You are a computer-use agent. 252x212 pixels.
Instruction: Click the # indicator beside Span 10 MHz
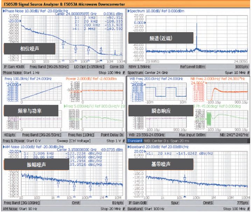(248, 73)
